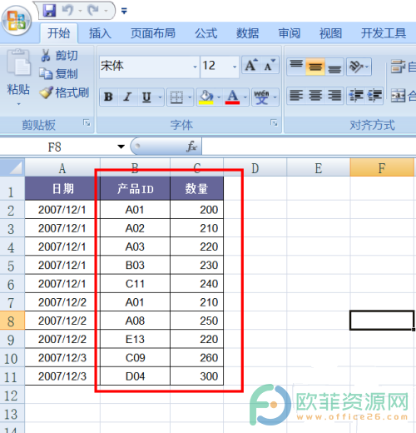Select the 日期 header cell

point(62,189)
